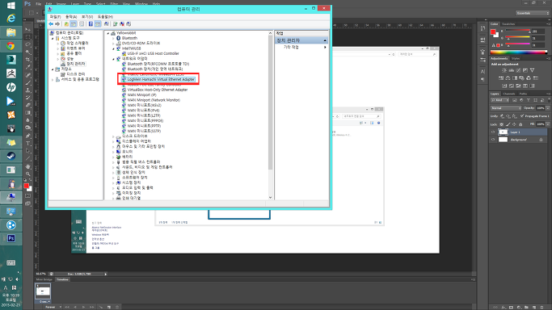Viewport: 552px width, 310px height.
Task: Add a Brightness/Contrast adjustment
Action: 504,70
